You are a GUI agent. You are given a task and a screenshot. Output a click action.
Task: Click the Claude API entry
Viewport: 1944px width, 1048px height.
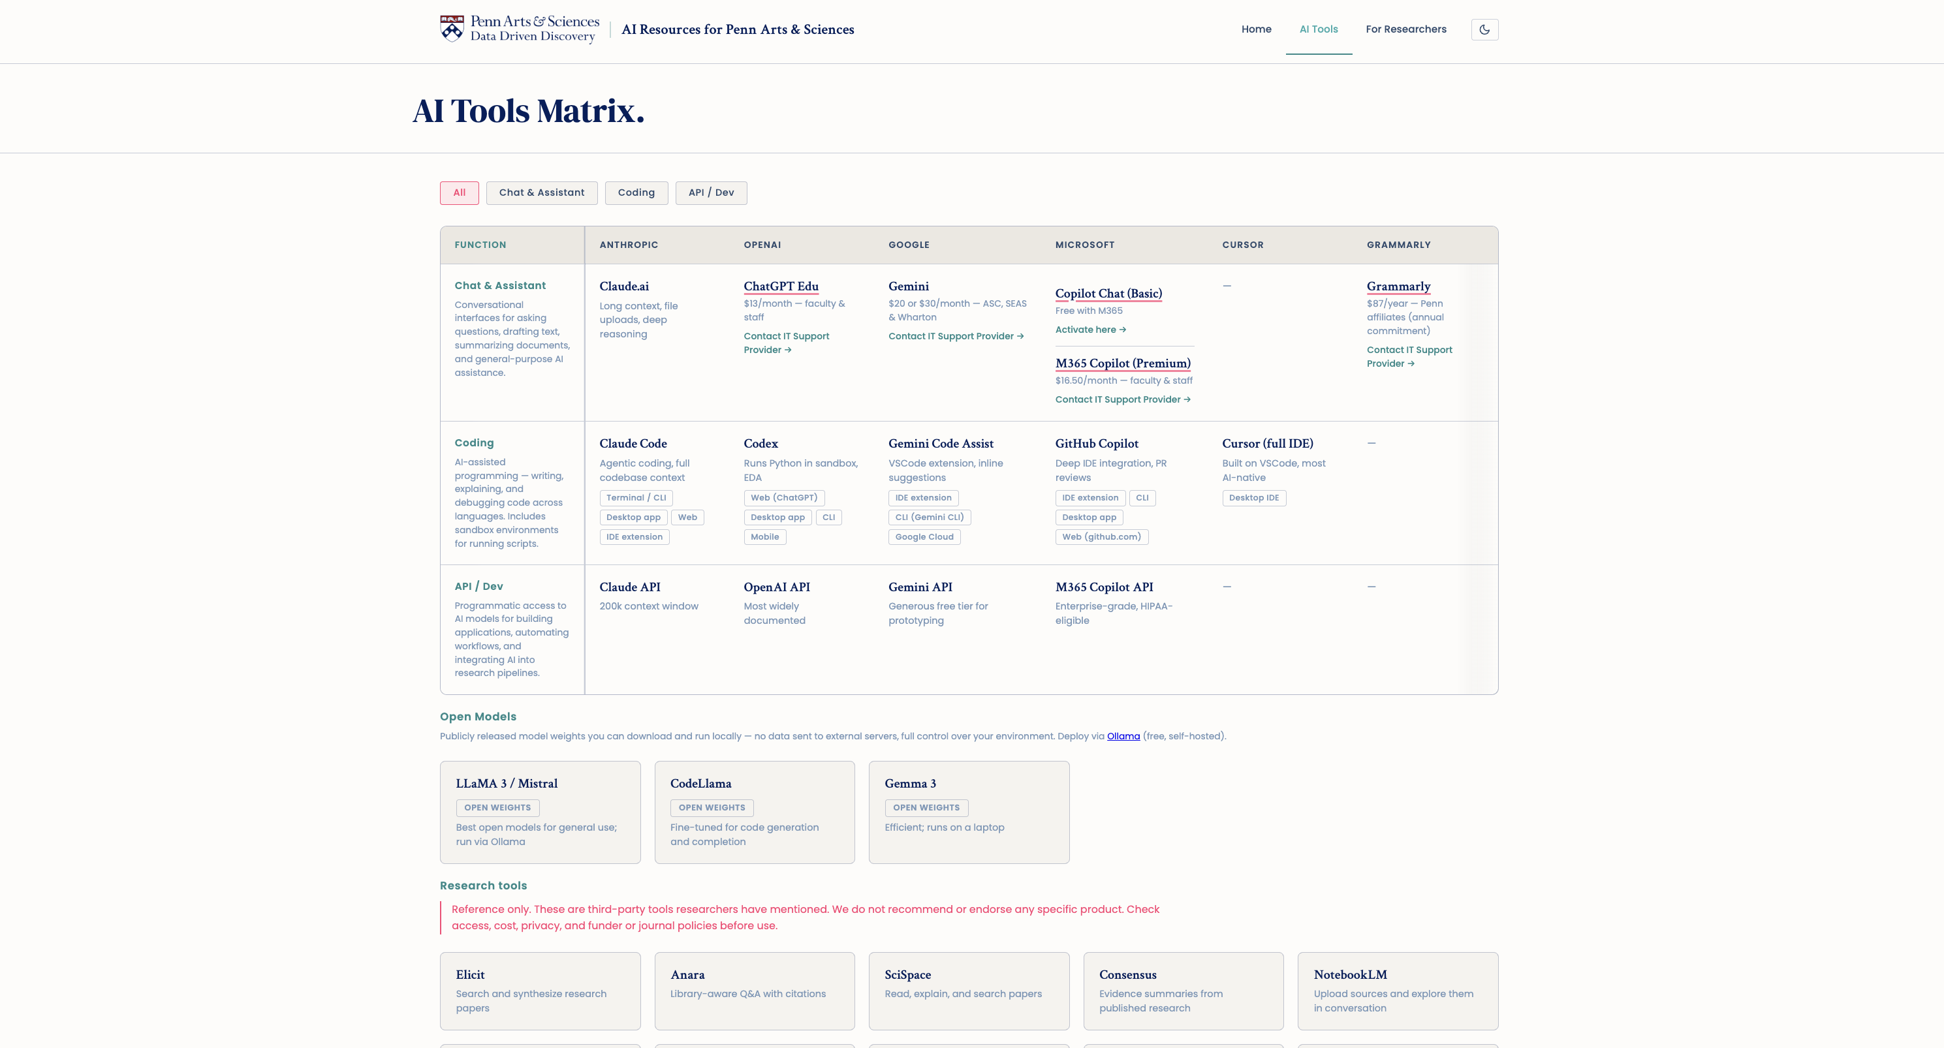[x=630, y=587]
